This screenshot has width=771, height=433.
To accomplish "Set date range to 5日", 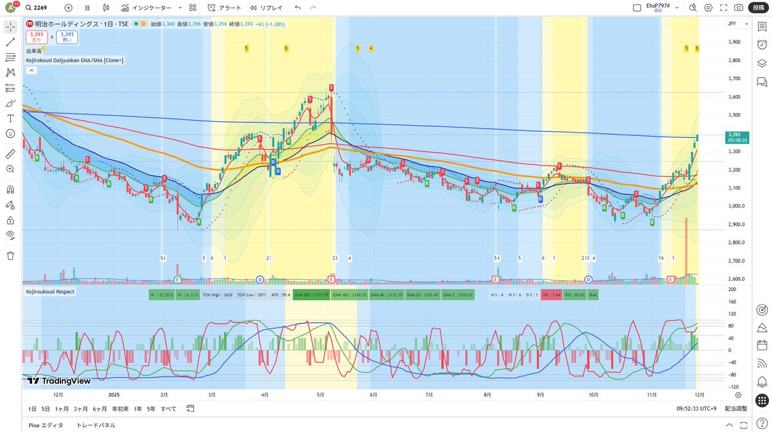I will tap(46, 409).
